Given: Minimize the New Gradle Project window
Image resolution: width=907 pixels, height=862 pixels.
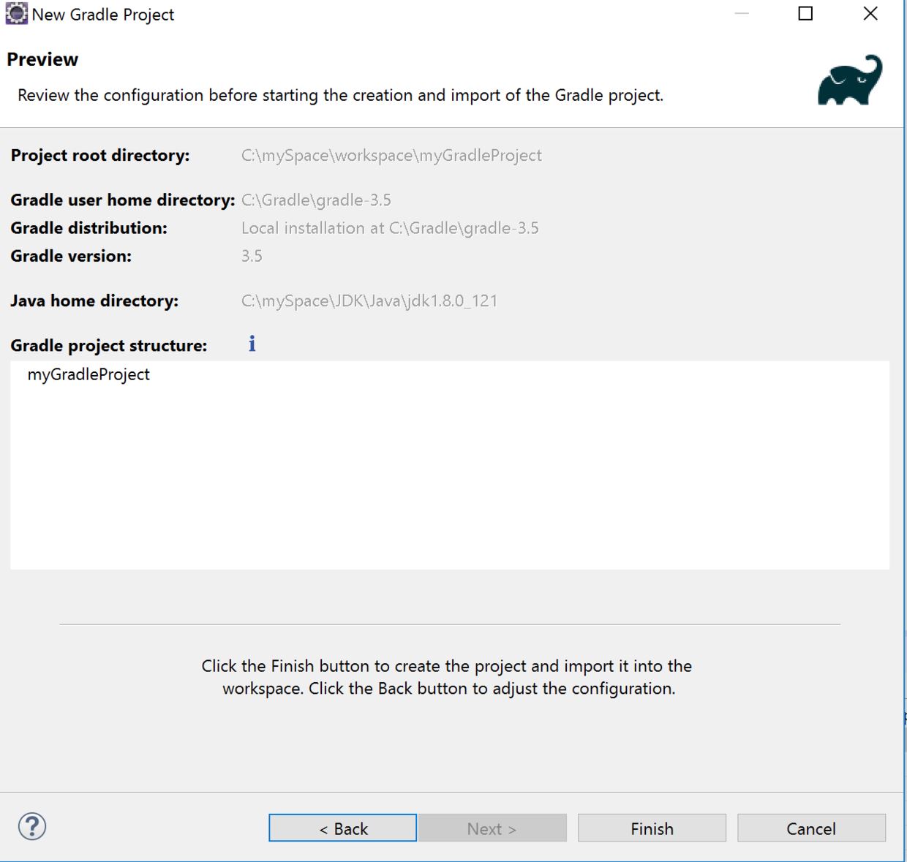Looking at the screenshot, I should coord(742,14).
